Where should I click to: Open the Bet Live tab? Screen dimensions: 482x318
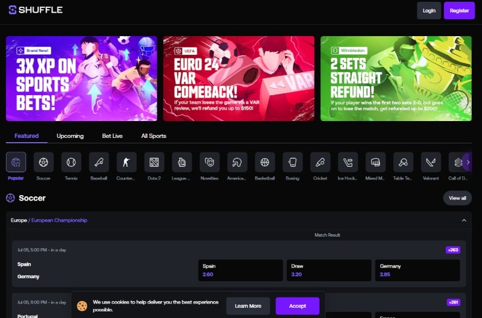point(112,136)
